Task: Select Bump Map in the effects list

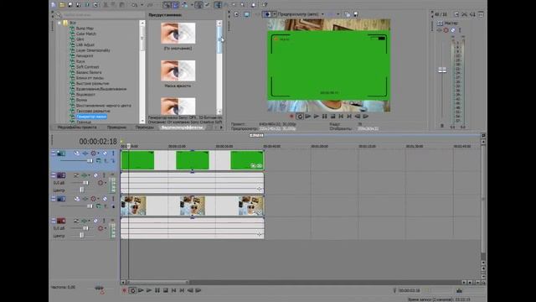Action: coord(85,29)
